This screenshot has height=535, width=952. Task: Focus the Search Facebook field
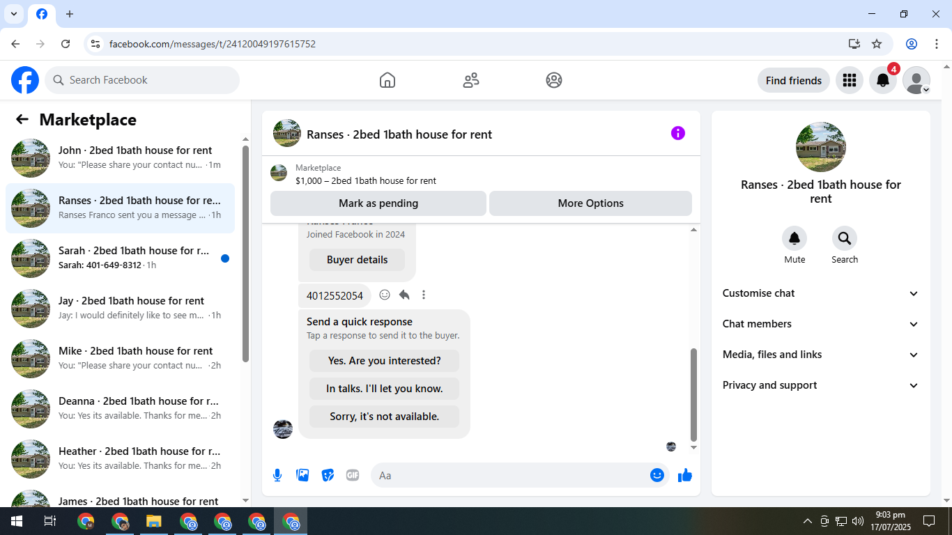coord(142,80)
